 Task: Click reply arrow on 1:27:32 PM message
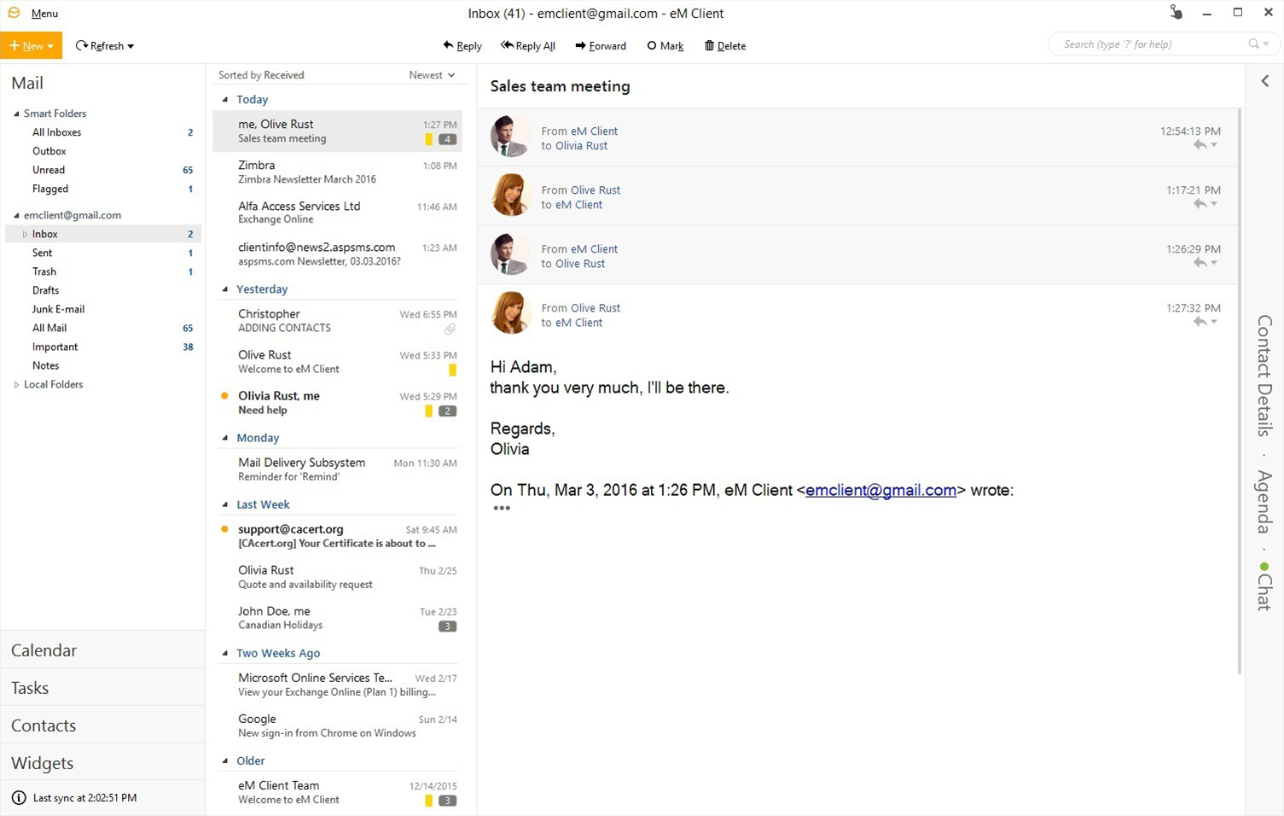click(x=1200, y=322)
